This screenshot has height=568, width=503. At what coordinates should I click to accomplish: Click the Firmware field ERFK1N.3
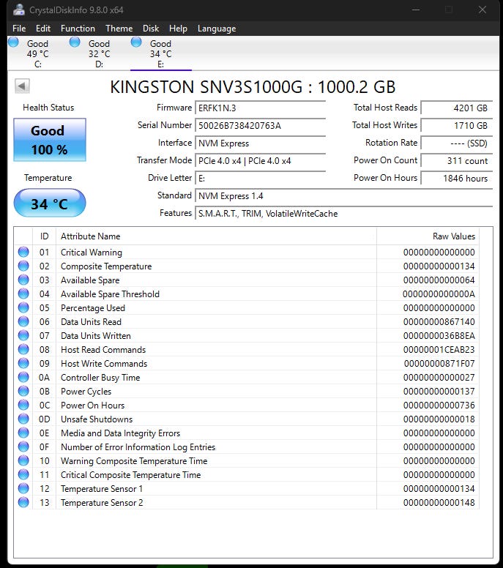260,108
